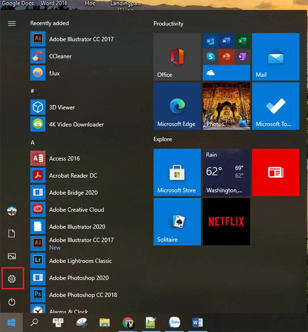Open Zalo from the taskbar

[x=174, y=322]
